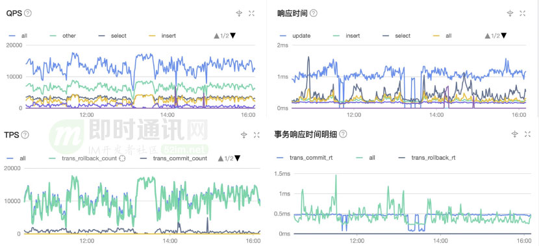Expand the 事务响应时间明细 chart to fullscreen
Image resolution: width=539 pixels, height=246 pixels.
(x=528, y=134)
